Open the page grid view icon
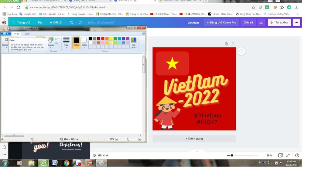 280,155
